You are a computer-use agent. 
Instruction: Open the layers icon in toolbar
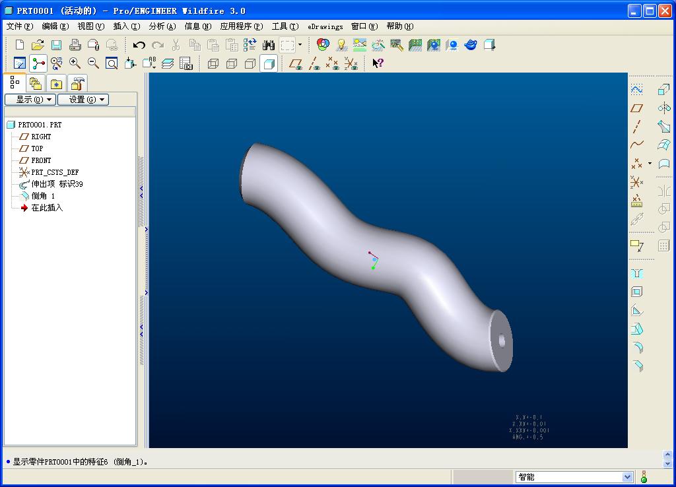click(x=167, y=64)
